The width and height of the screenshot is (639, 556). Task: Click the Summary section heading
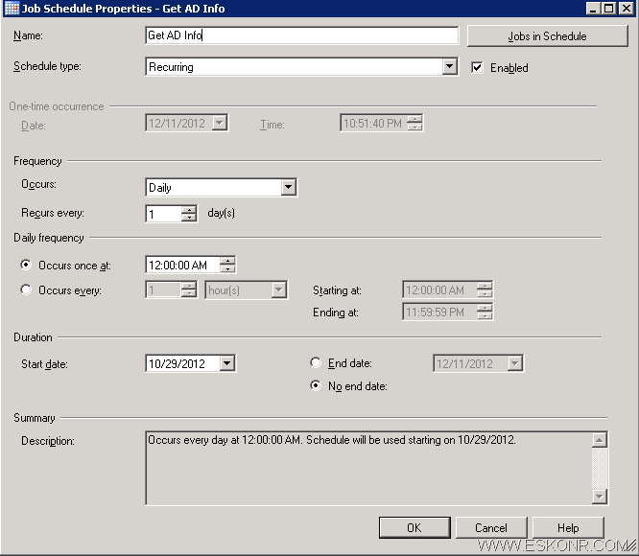pyautogui.click(x=35, y=418)
